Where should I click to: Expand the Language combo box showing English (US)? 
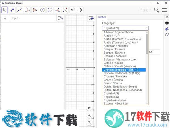125,28
